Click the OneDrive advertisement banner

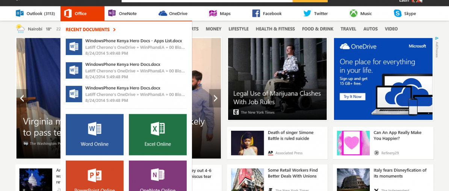point(383,79)
